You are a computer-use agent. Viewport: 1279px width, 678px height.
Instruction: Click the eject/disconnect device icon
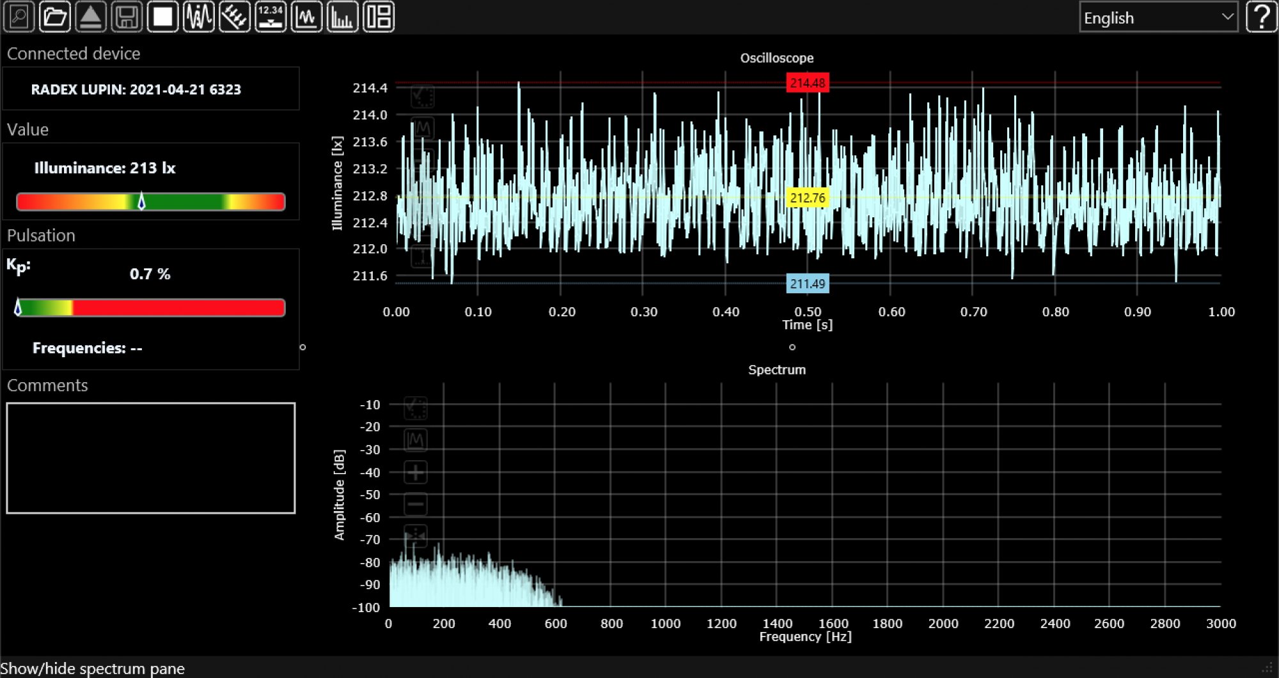tap(91, 17)
